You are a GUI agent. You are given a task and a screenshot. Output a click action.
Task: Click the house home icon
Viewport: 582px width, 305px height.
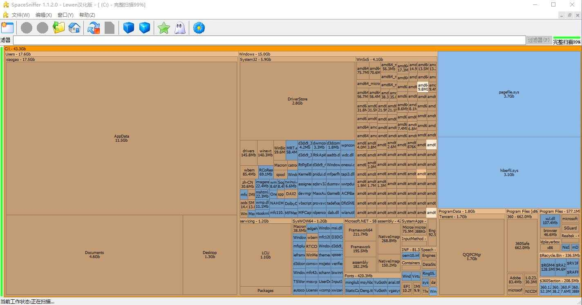click(74, 28)
